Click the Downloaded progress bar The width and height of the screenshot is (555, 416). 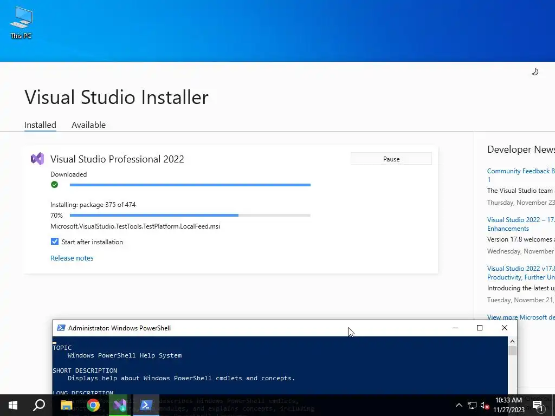pos(190,185)
